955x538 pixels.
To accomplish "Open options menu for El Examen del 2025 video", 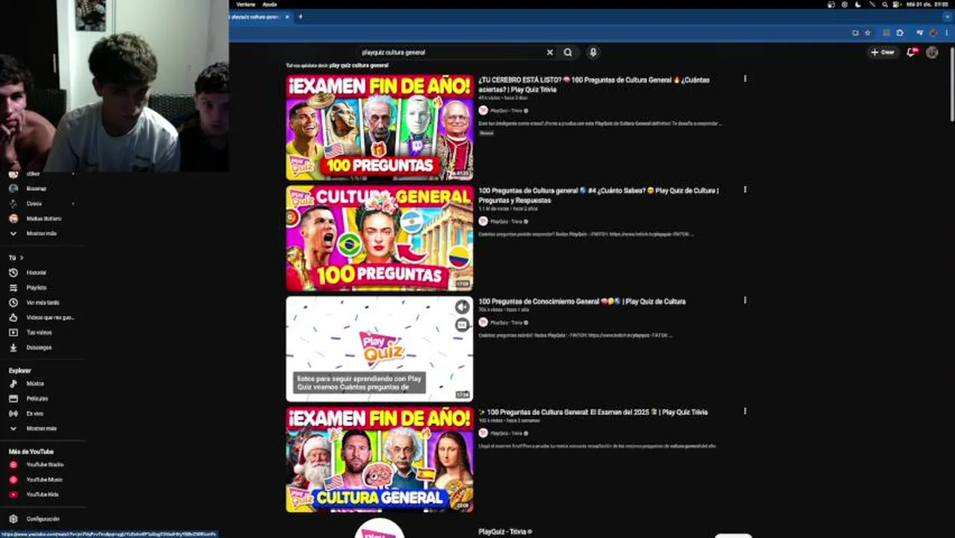I will pos(745,411).
